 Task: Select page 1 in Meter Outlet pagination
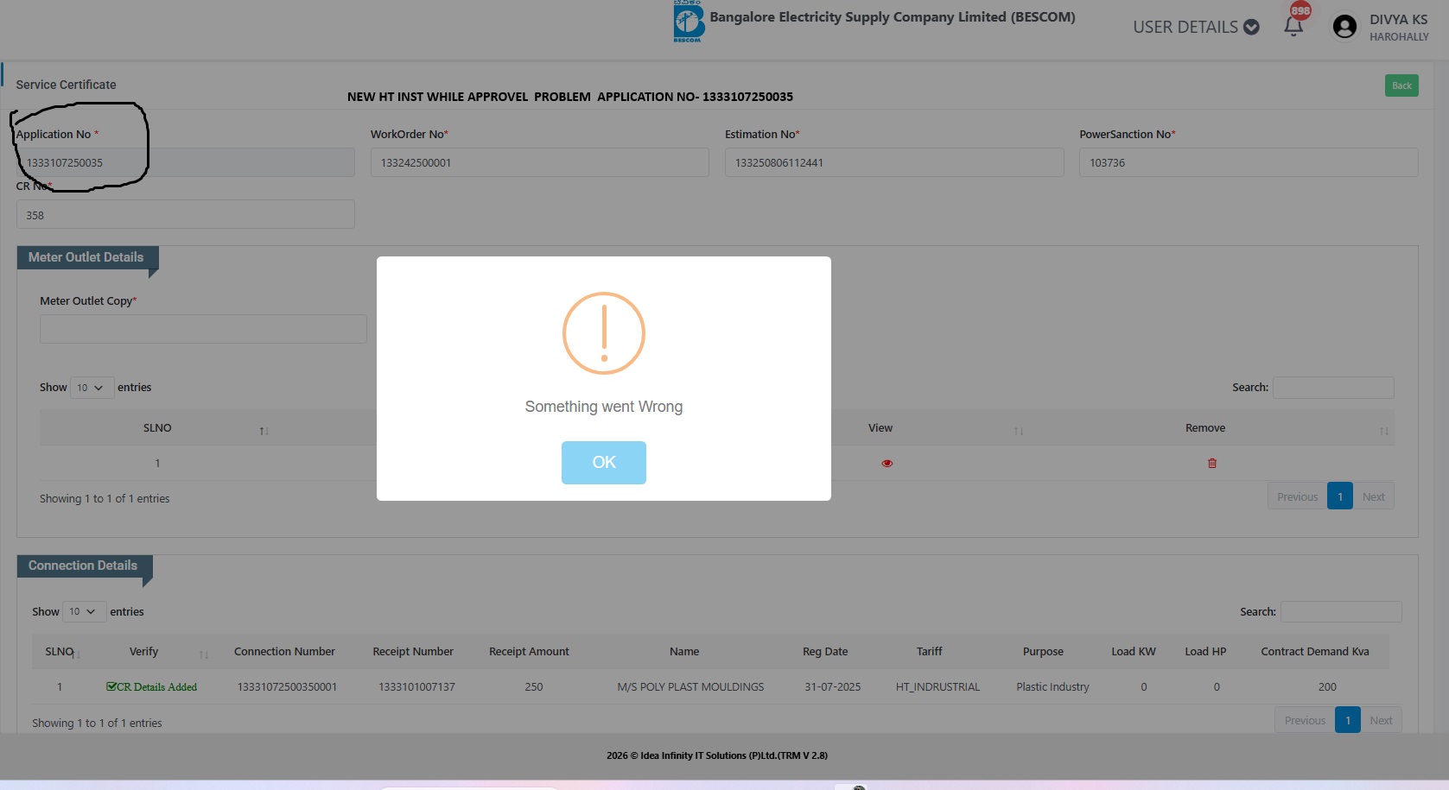(x=1340, y=496)
